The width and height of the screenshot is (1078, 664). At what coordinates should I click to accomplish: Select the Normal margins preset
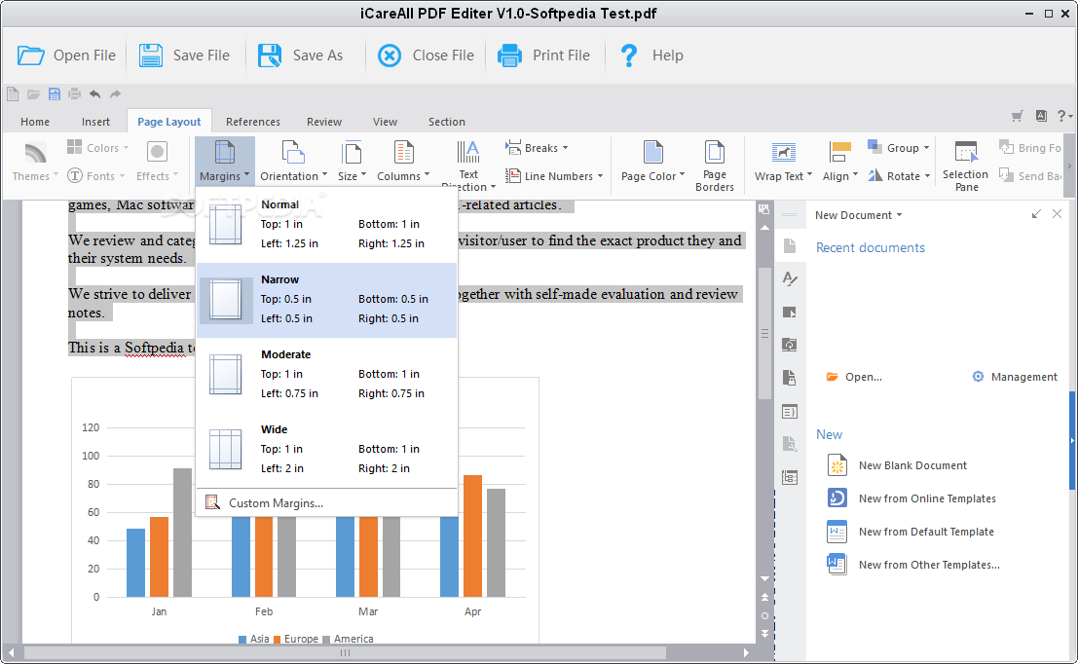(326, 224)
